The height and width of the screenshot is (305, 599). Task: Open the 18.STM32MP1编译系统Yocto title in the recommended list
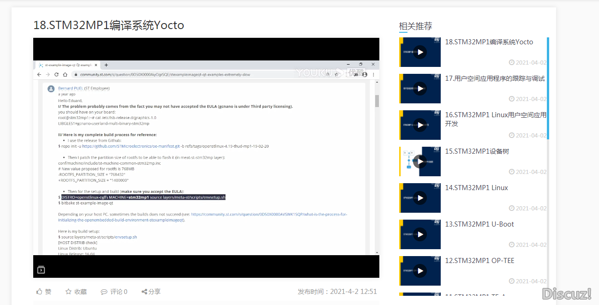[489, 42]
